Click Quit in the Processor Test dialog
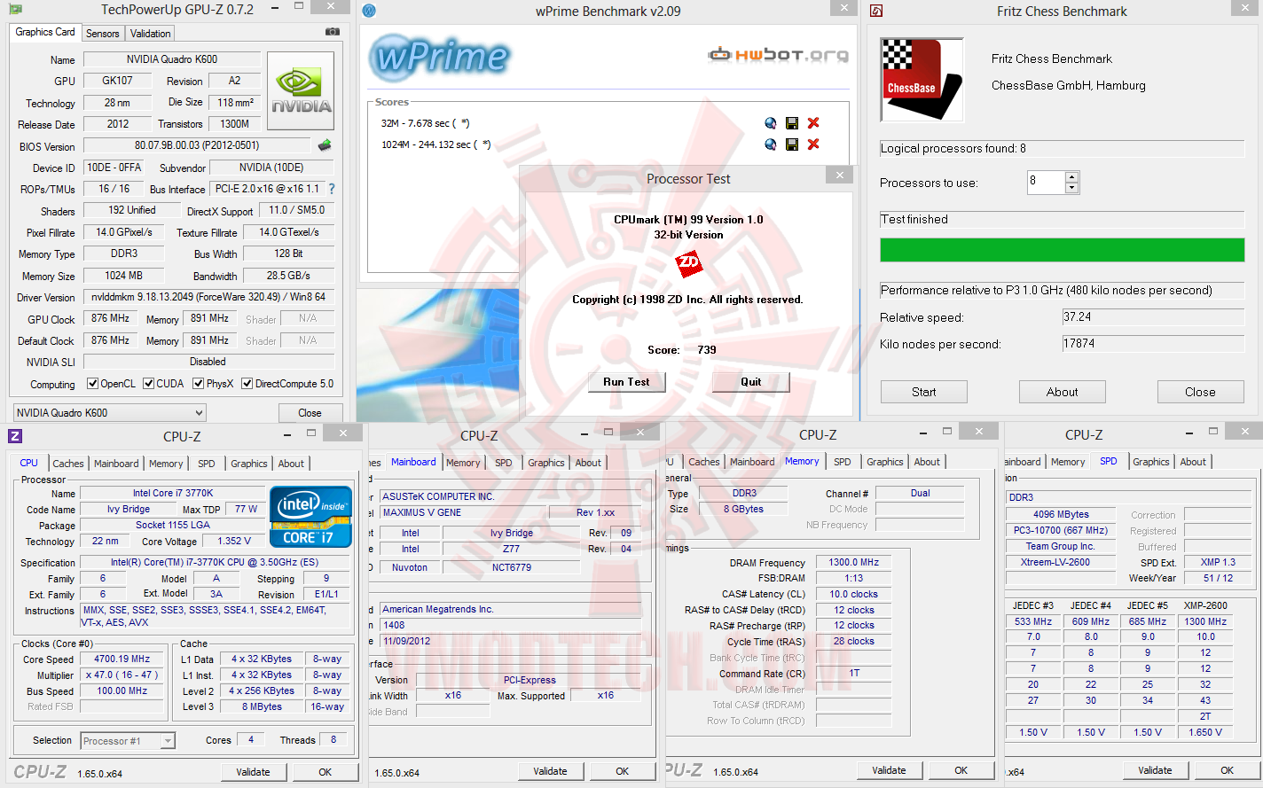This screenshot has height=788, width=1263. pyautogui.click(x=750, y=382)
